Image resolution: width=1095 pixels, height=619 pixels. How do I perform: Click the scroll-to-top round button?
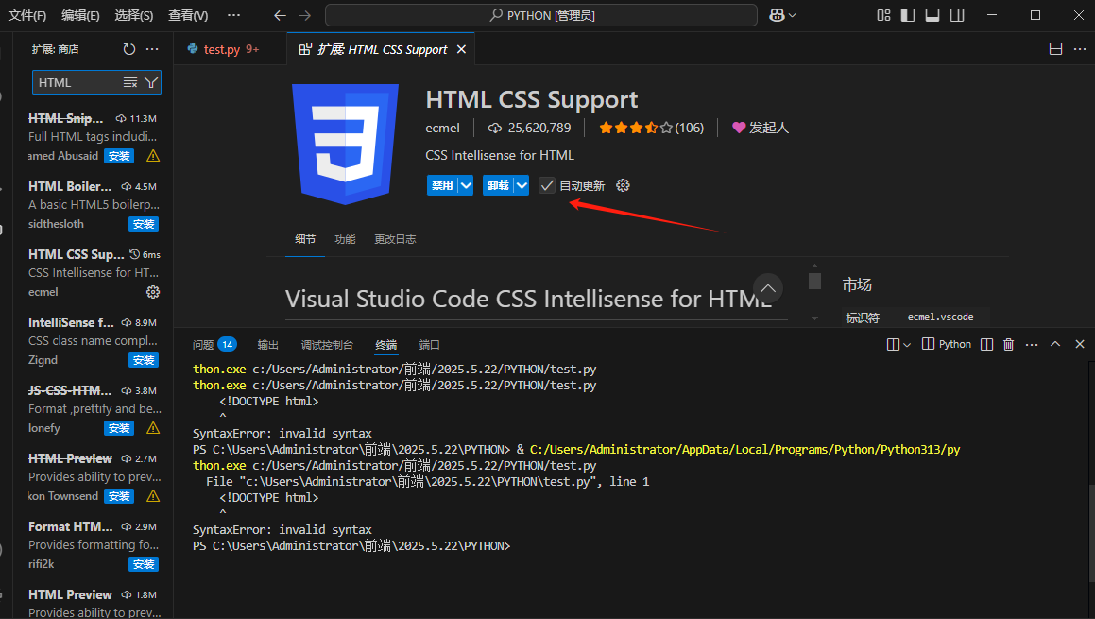point(768,288)
